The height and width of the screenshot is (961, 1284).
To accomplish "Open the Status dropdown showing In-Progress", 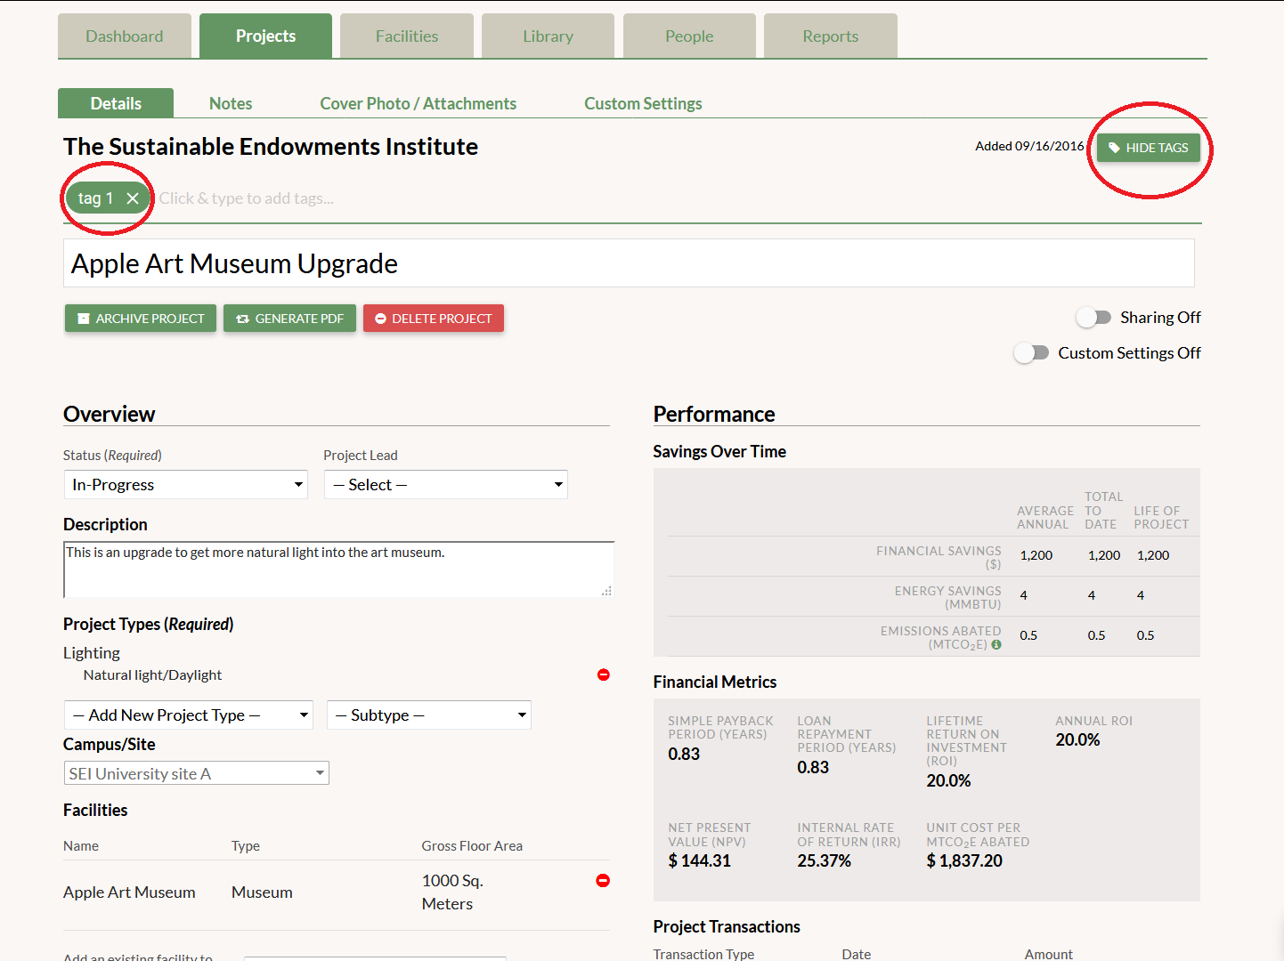I will [186, 485].
